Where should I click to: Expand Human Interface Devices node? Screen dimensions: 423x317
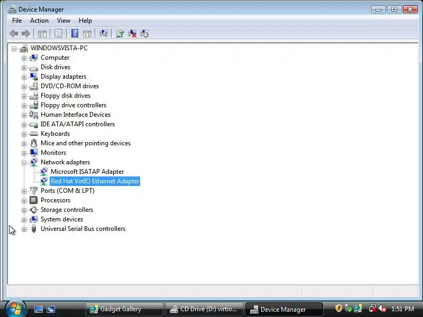pos(24,115)
